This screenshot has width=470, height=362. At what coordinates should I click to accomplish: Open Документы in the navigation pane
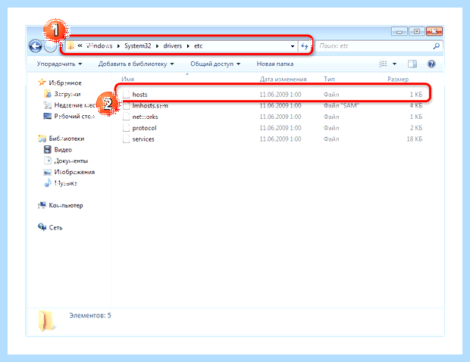tap(70, 161)
